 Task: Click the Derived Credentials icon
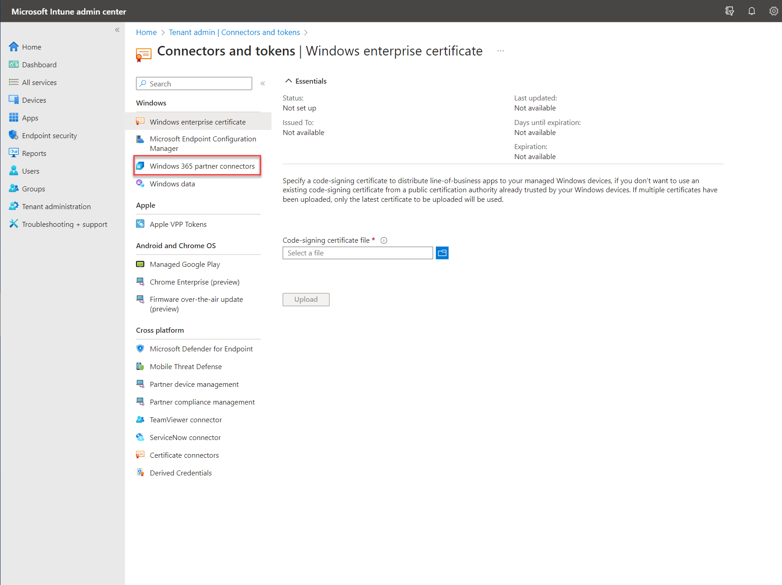pos(140,473)
